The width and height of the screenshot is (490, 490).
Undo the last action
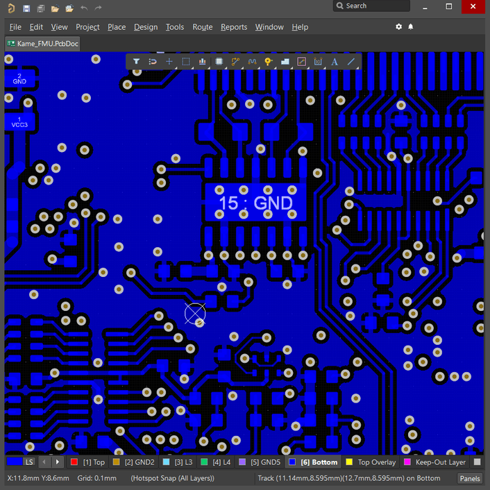[x=84, y=8]
